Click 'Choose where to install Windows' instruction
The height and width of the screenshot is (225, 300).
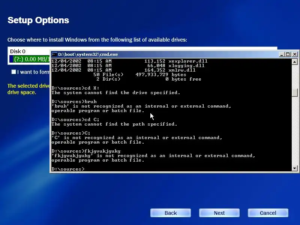[97, 40]
